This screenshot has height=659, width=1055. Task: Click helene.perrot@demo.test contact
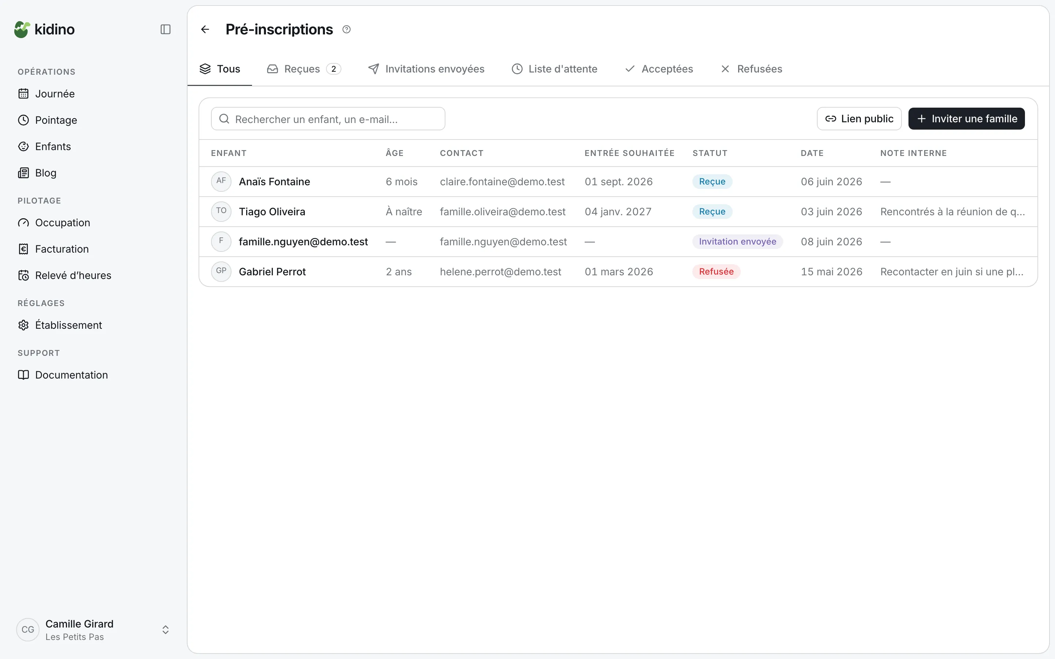500,272
